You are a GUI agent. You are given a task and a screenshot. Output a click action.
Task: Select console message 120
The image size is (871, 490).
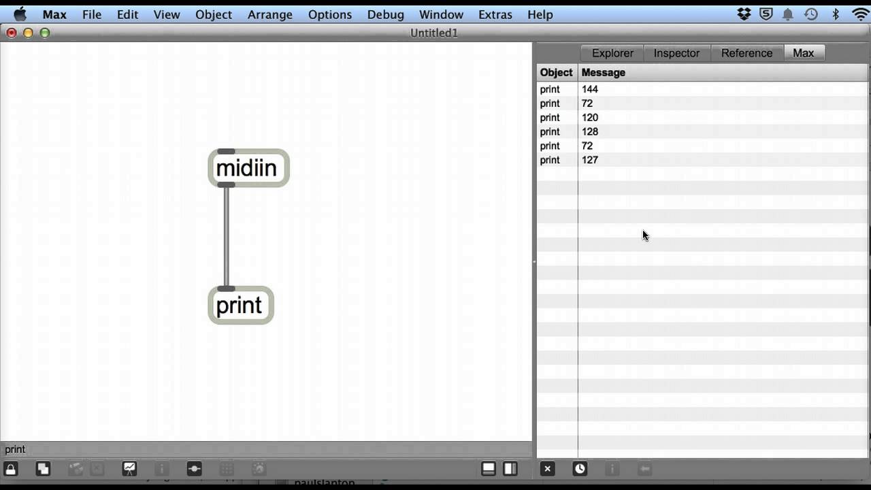pyautogui.click(x=590, y=118)
